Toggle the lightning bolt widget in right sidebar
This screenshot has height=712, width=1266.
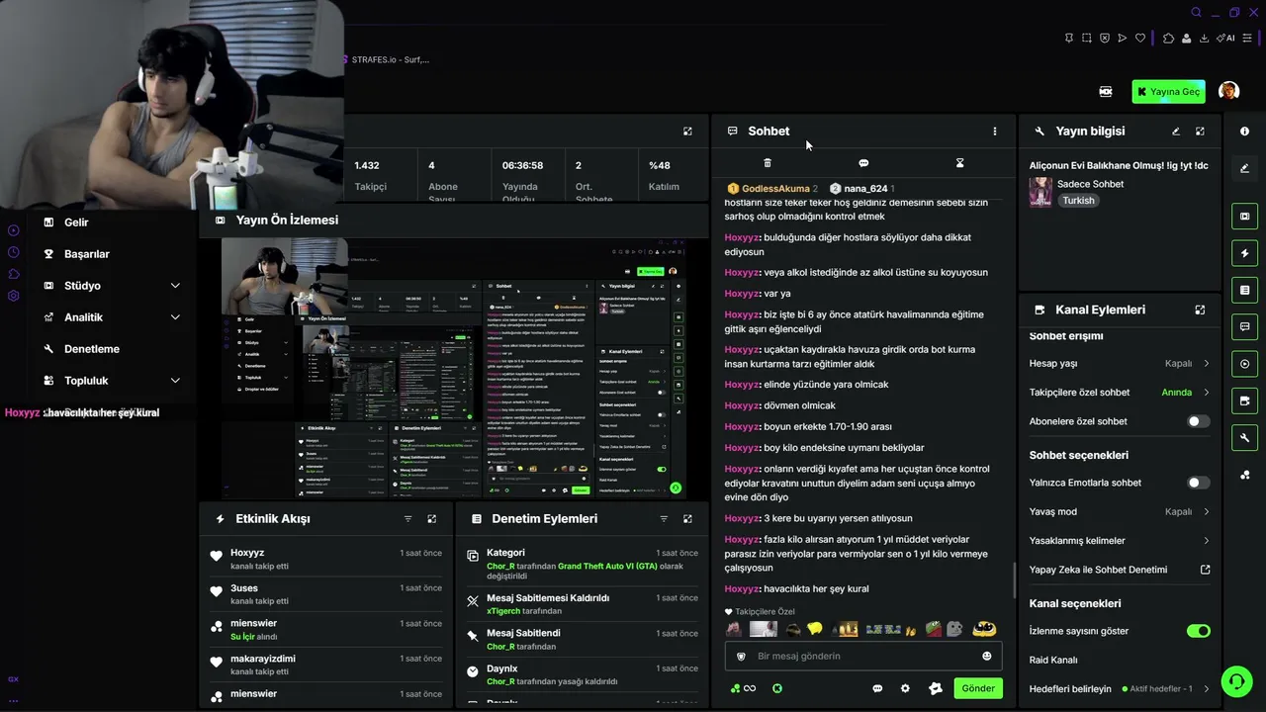coord(1244,253)
